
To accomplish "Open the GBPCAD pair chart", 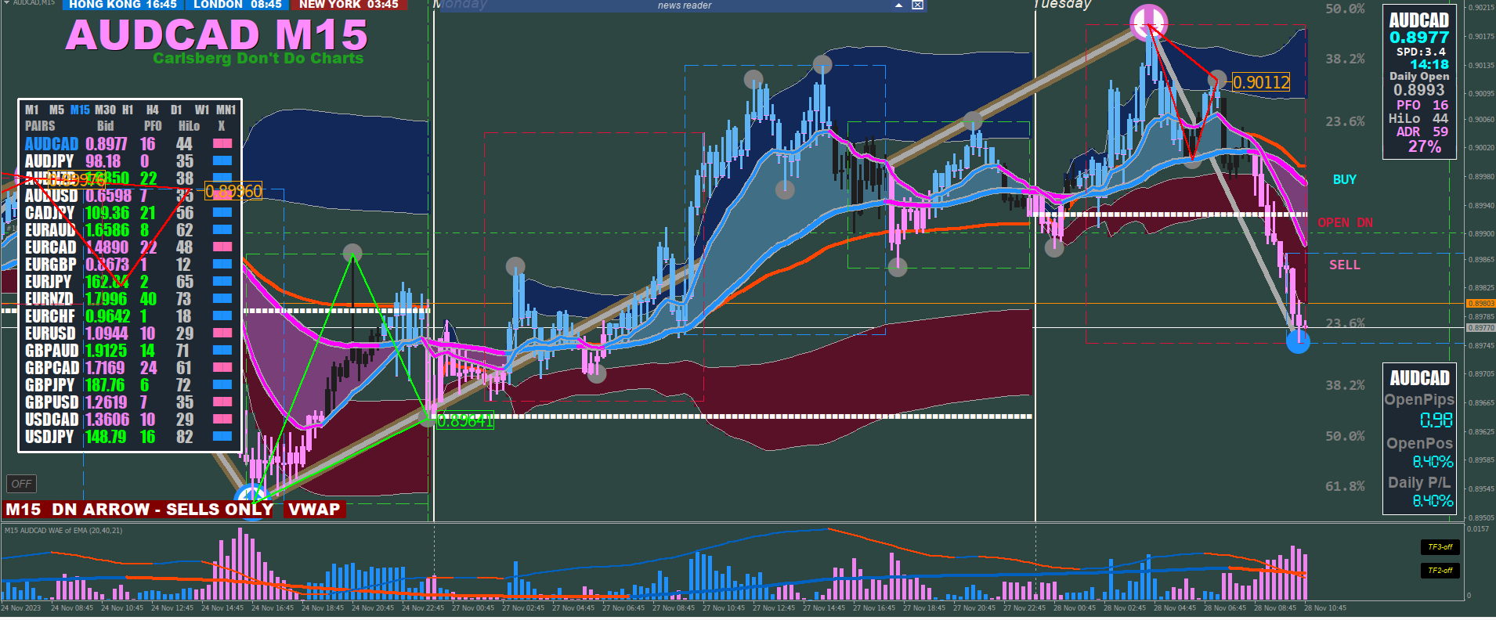I will click(x=52, y=368).
